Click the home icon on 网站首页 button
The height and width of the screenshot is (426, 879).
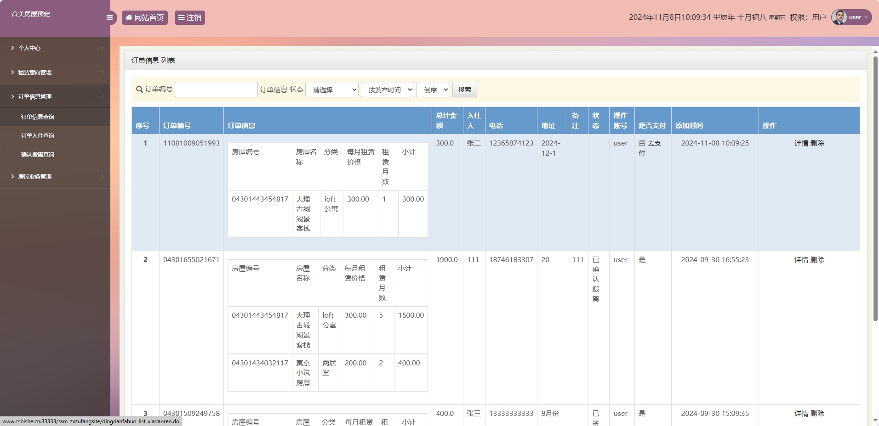point(129,17)
